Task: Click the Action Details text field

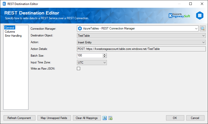Action: [141, 49]
